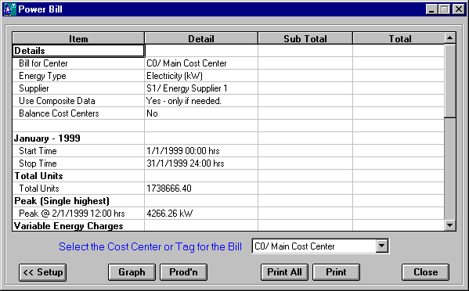The height and width of the screenshot is (291, 469).
Task: Click the scrollbar down arrow
Action: click(x=450, y=225)
